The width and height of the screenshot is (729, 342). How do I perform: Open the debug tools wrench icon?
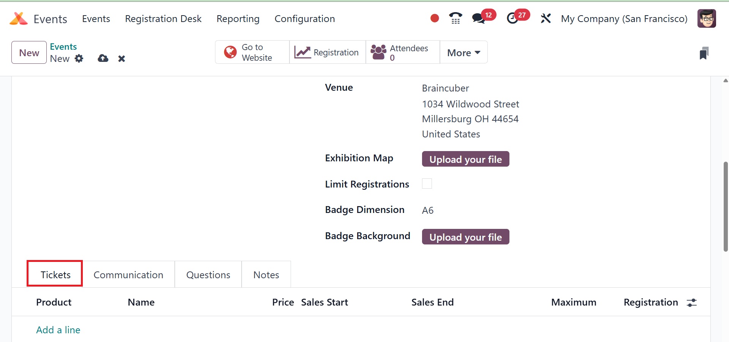pos(546,18)
